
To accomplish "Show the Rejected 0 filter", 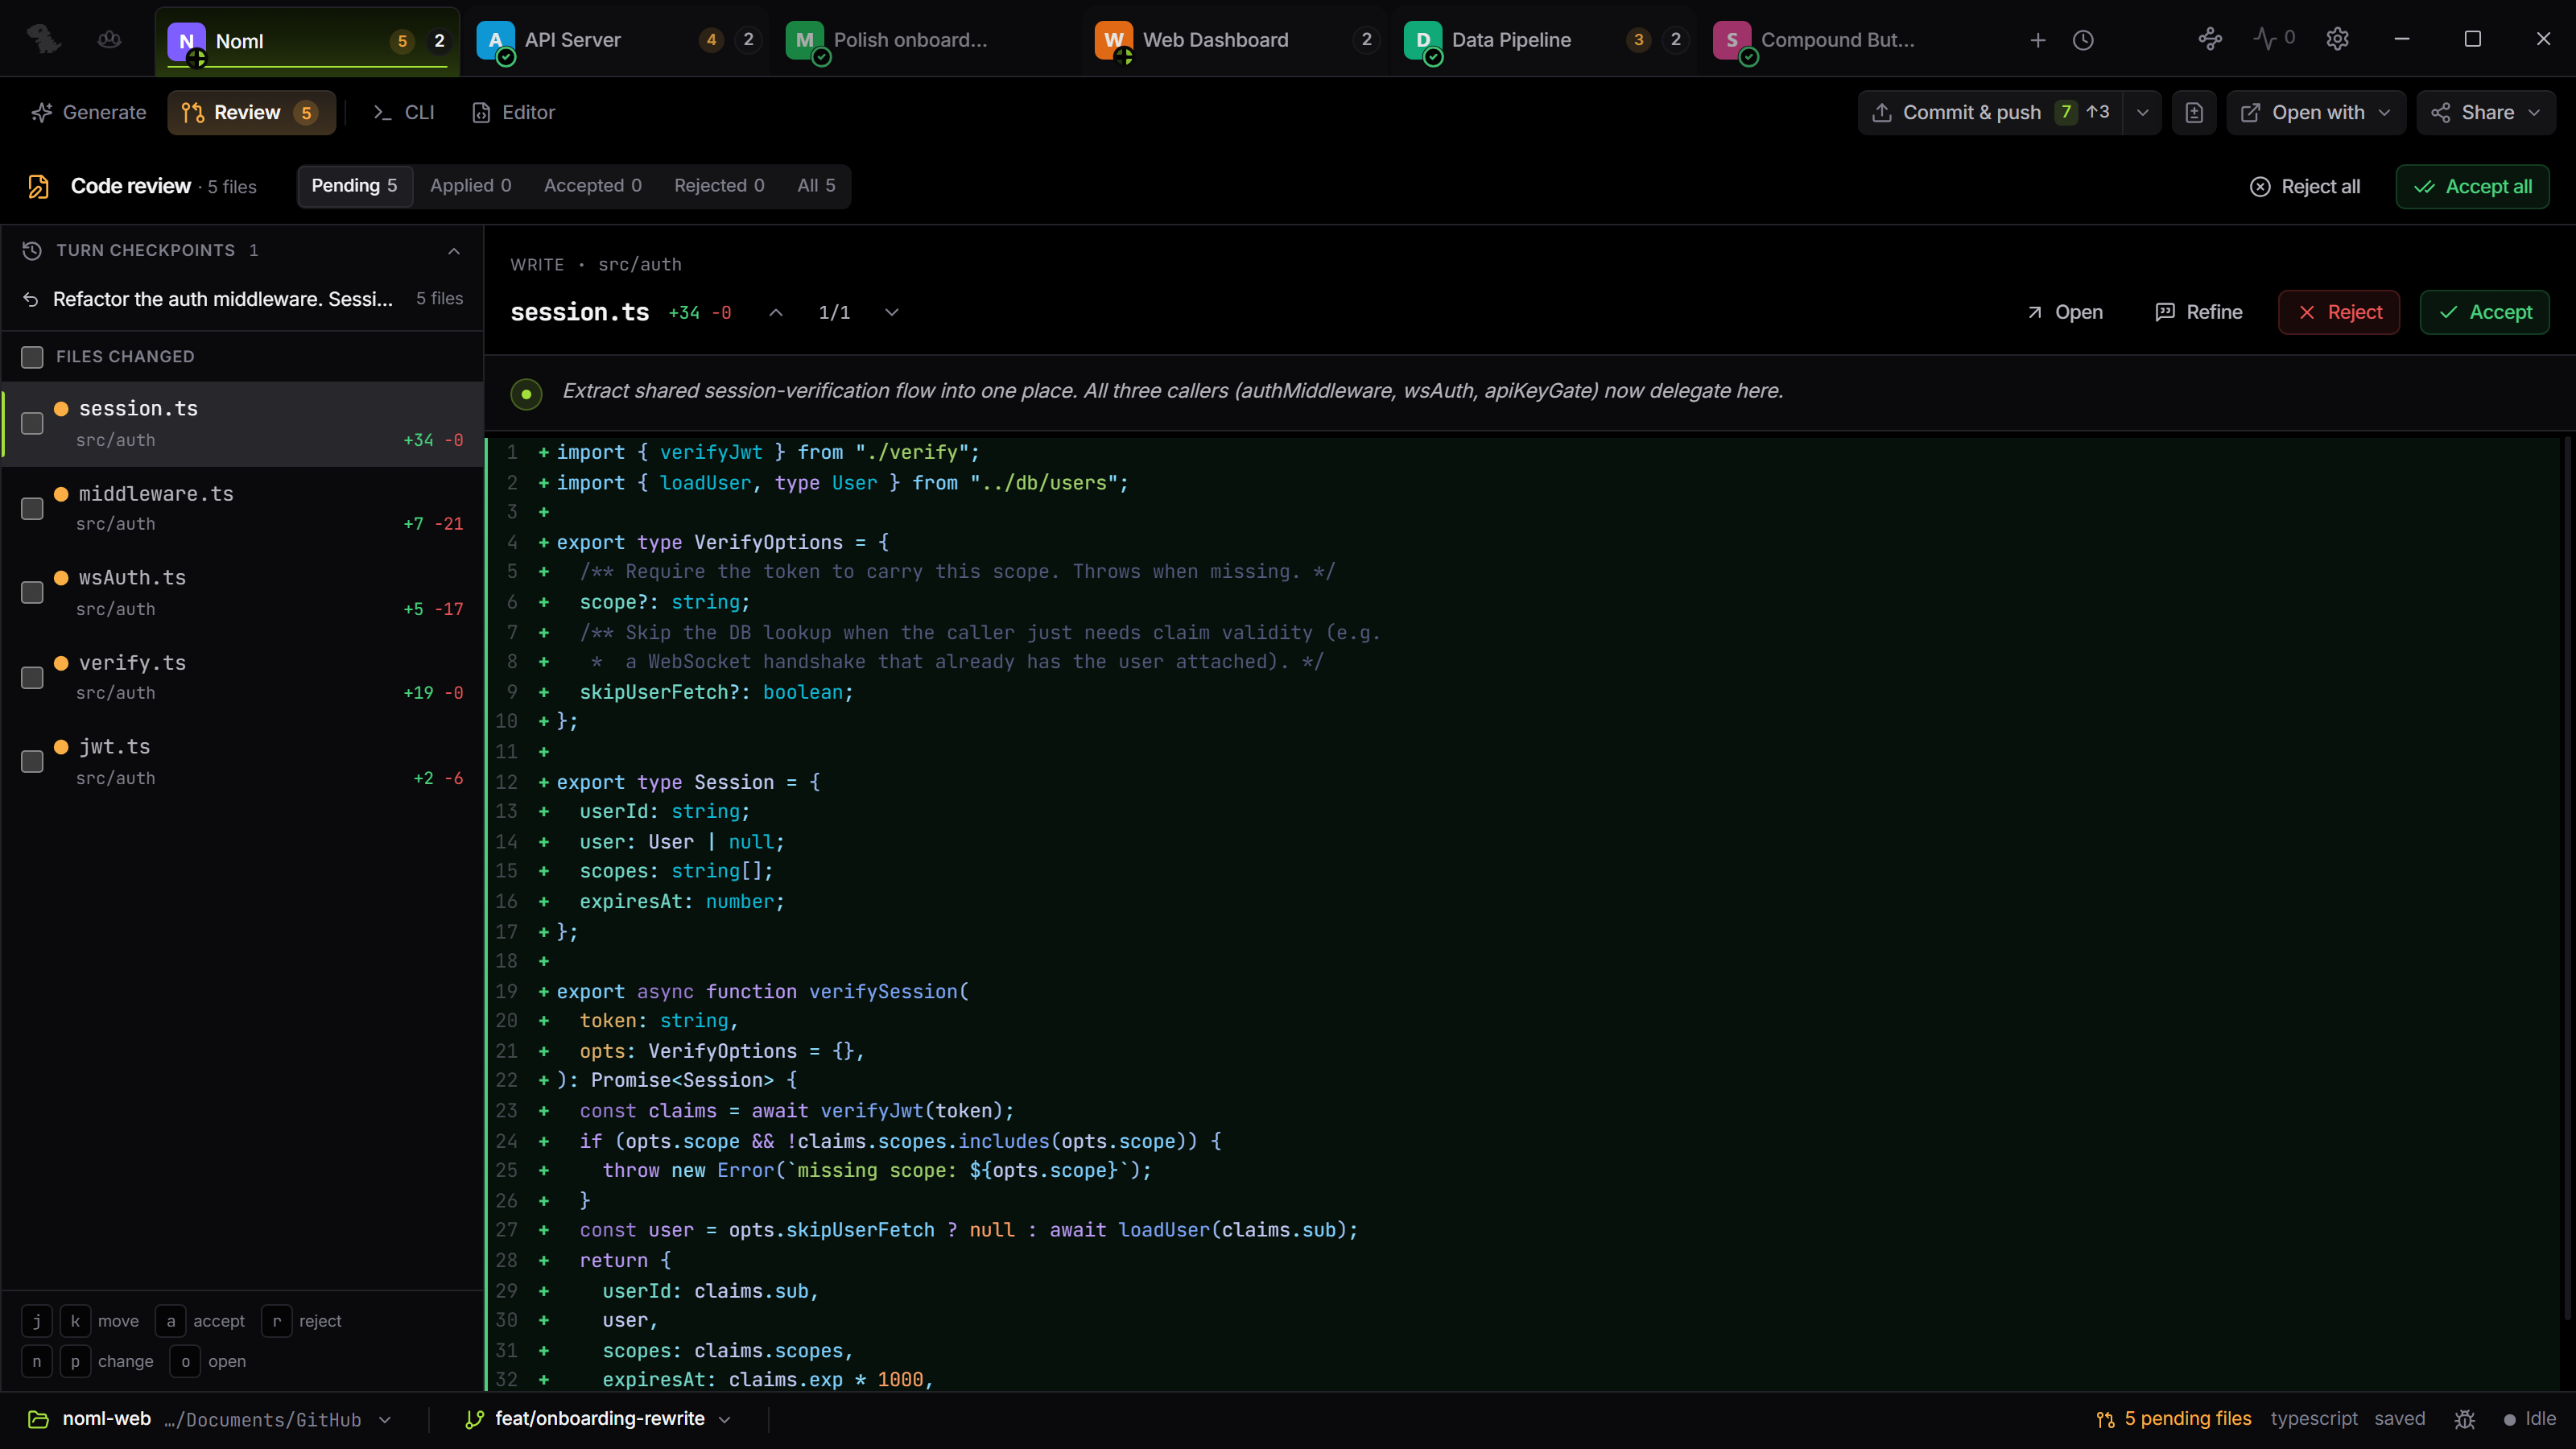I will [x=719, y=186].
